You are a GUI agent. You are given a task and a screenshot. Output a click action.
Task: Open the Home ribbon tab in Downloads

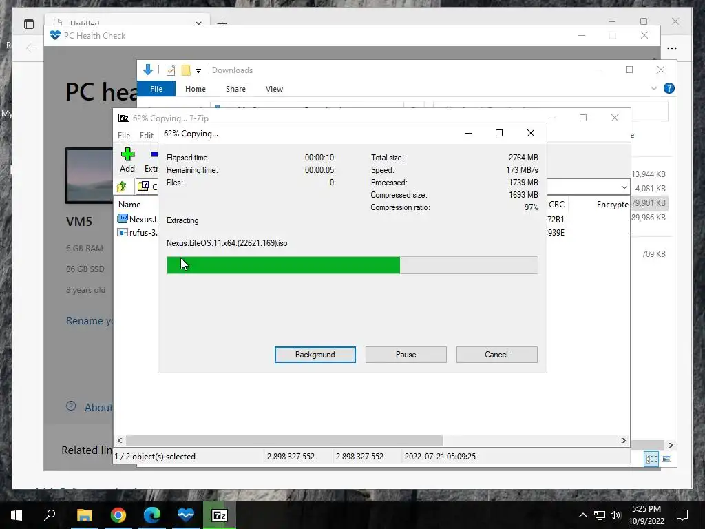[195, 89]
